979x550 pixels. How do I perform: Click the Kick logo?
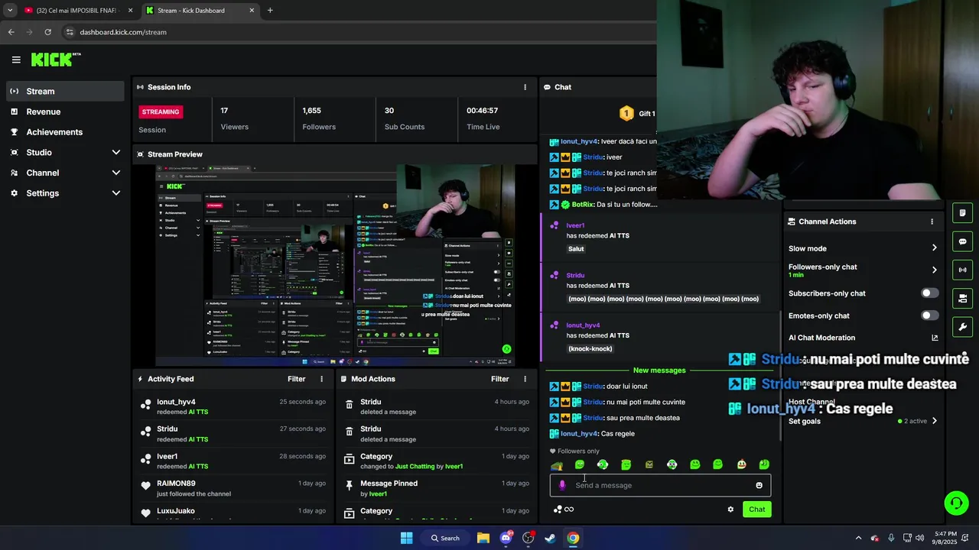(x=56, y=60)
